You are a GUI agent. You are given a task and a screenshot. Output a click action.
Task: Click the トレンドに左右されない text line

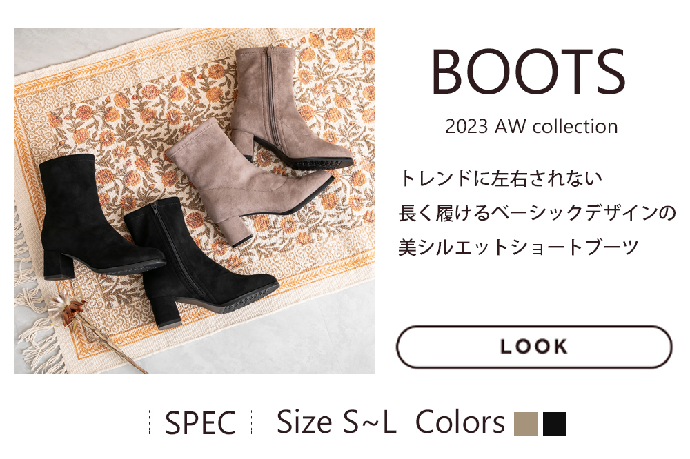pyautogui.click(x=500, y=178)
